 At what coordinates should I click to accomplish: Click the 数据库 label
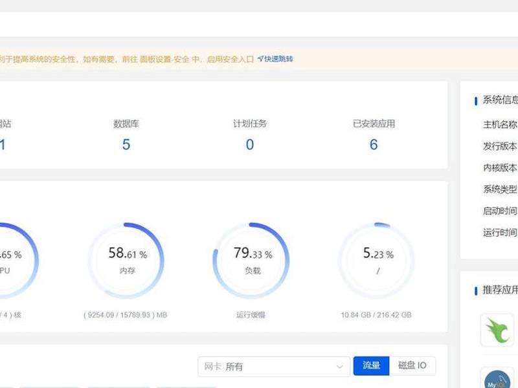tap(126, 124)
